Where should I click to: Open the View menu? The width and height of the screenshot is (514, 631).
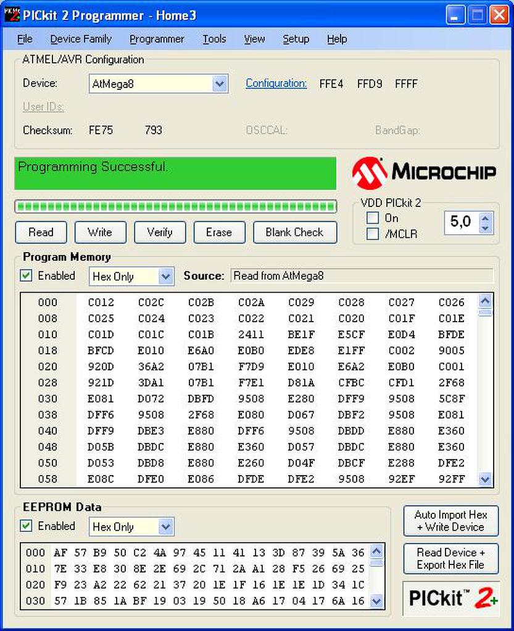[254, 39]
